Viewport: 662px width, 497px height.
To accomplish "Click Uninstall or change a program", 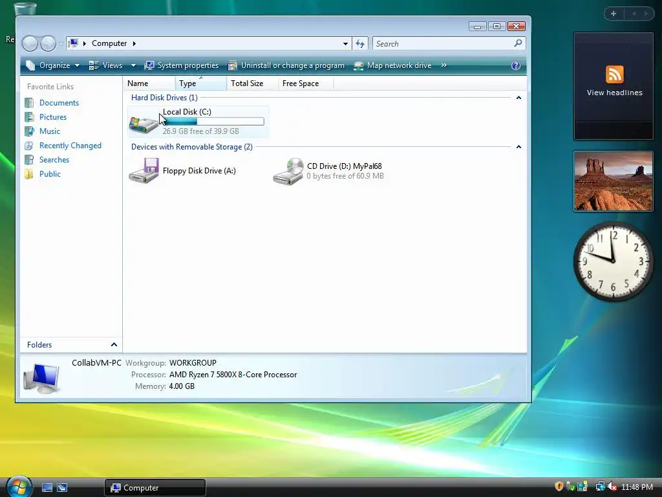I will coord(286,65).
